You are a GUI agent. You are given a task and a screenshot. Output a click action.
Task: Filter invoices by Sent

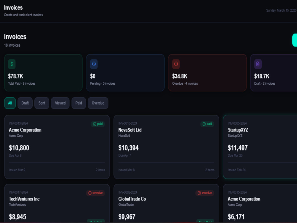42,103
